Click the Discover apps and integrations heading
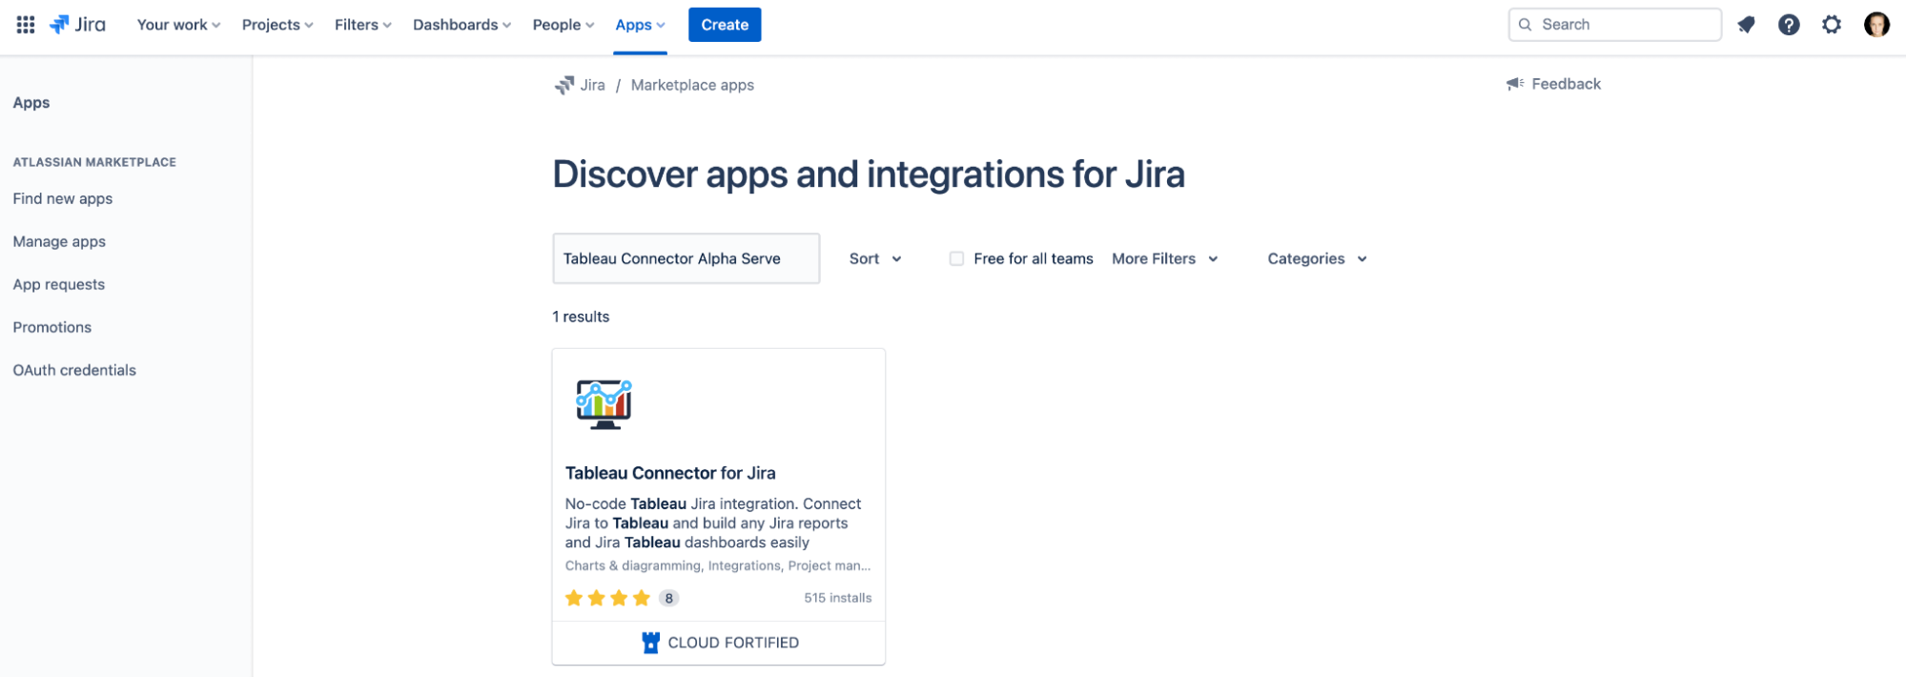The width and height of the screenshot is (1906, 677). pyautogui.click(x=869, y=174)
